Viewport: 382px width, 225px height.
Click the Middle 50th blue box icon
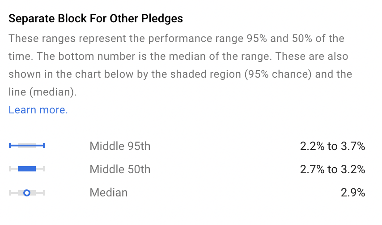coord(27,169)
